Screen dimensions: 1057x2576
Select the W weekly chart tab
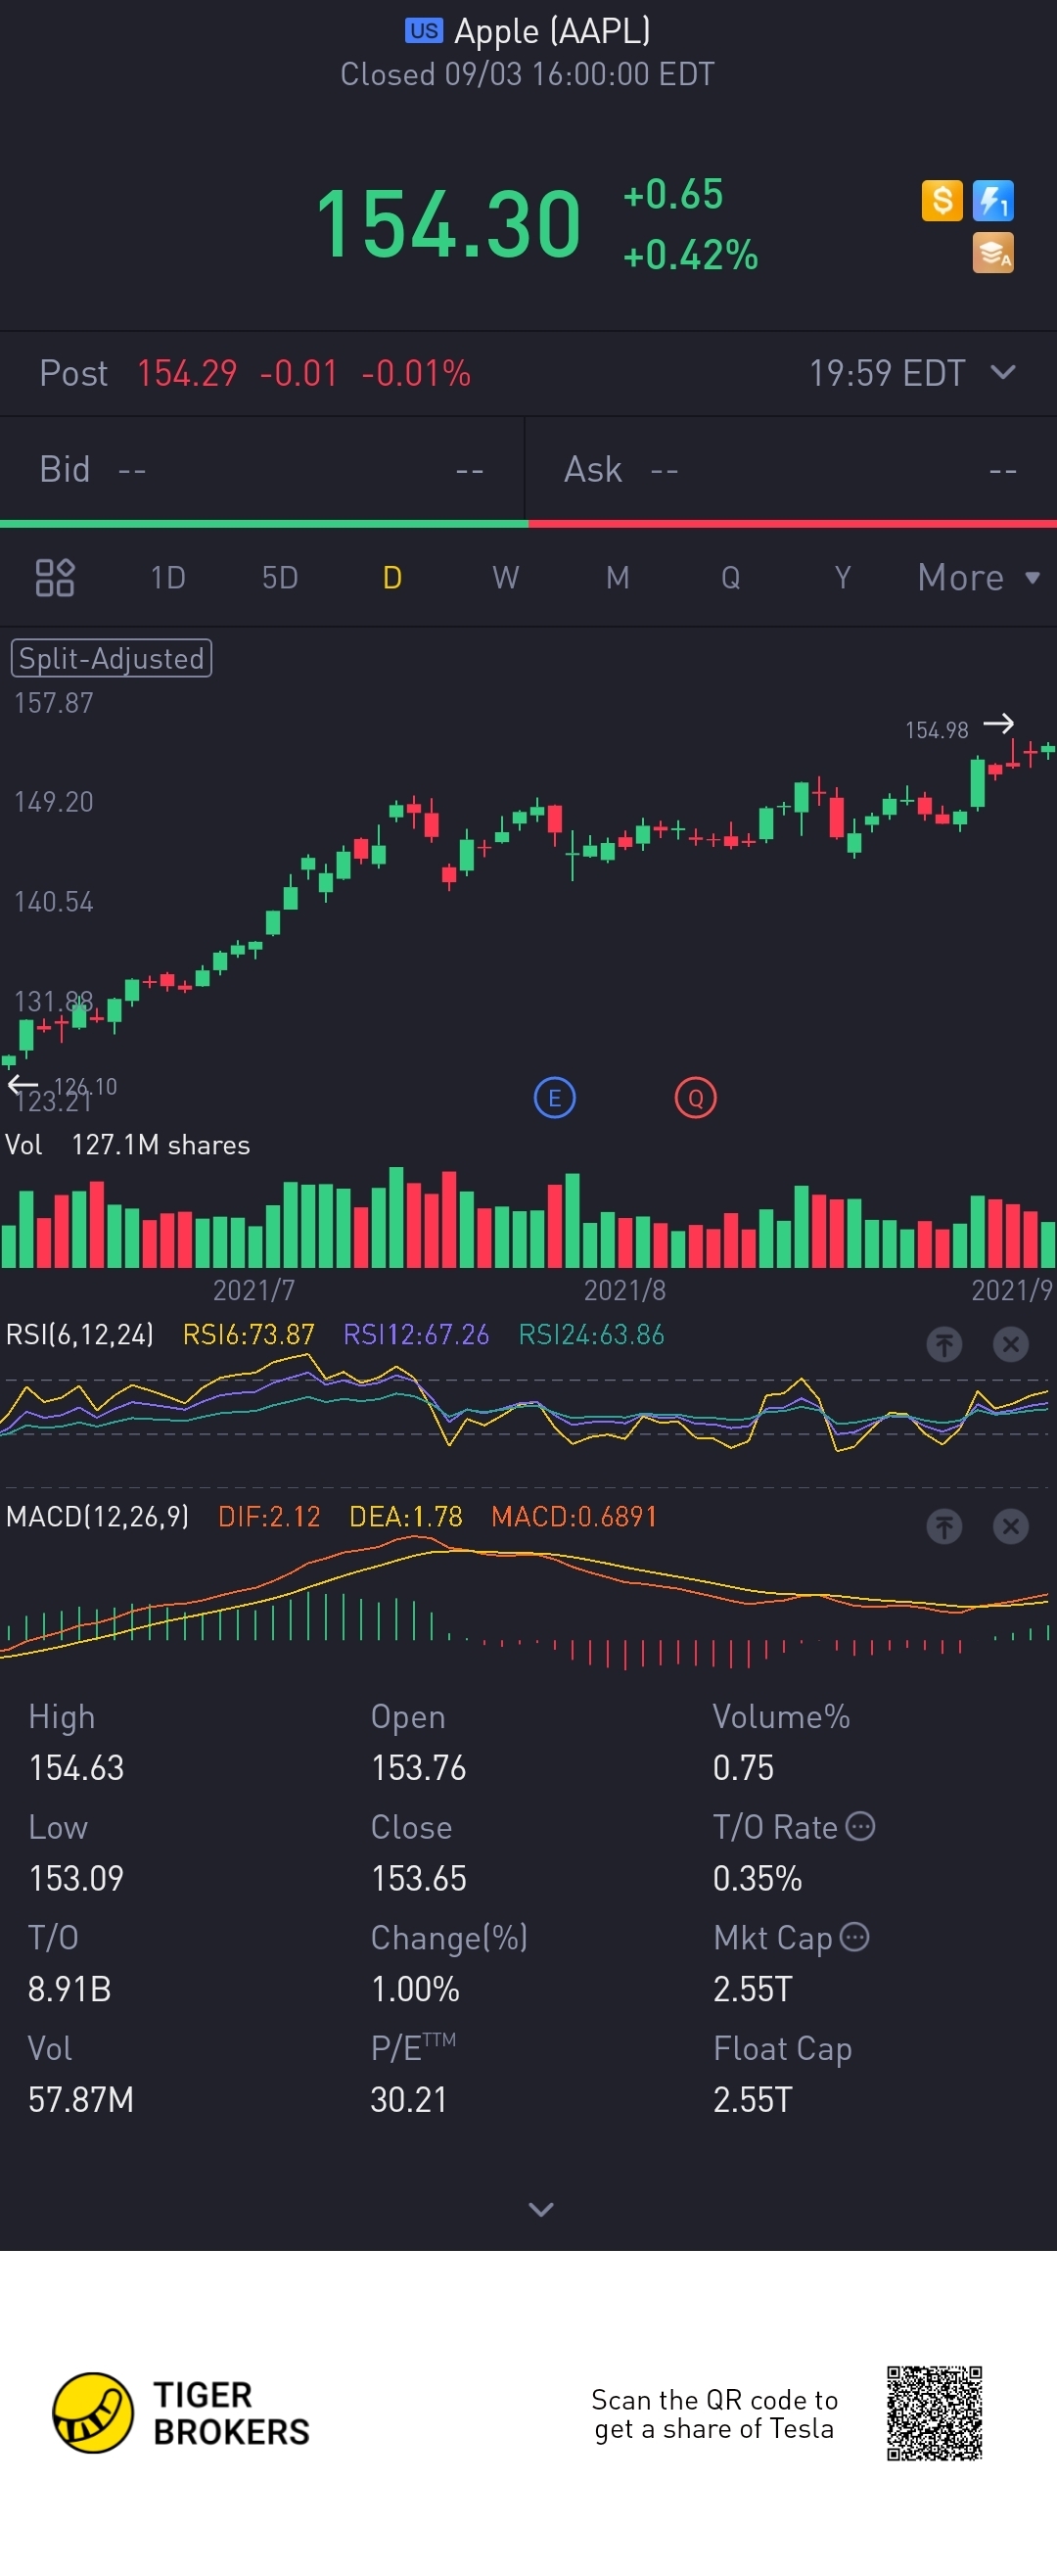[505, 577]
